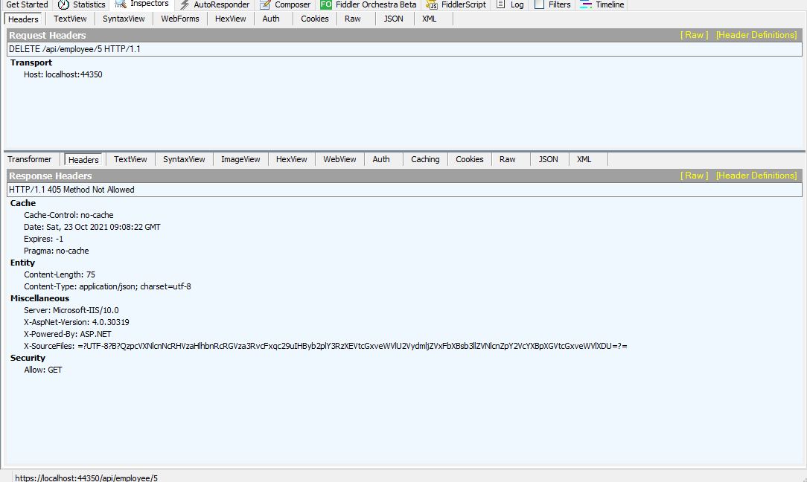This screenshot has width=807, height=482.
Task: Click the DELETE /api/employee/5 request line
Action: point(404,49)
